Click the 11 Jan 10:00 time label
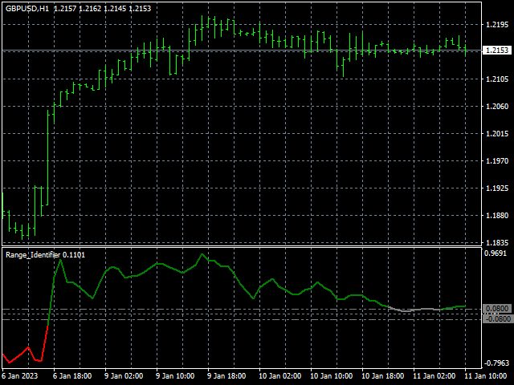 click(486, 375)
